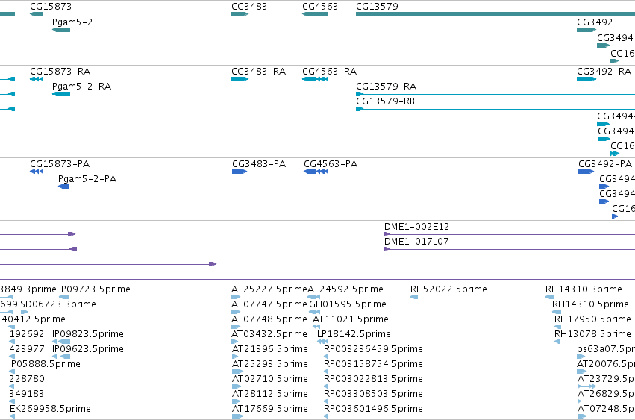Open EST label LP18142.5prime
The height and width of the screenshot is (420, 635).
click(x=354, y=334)
